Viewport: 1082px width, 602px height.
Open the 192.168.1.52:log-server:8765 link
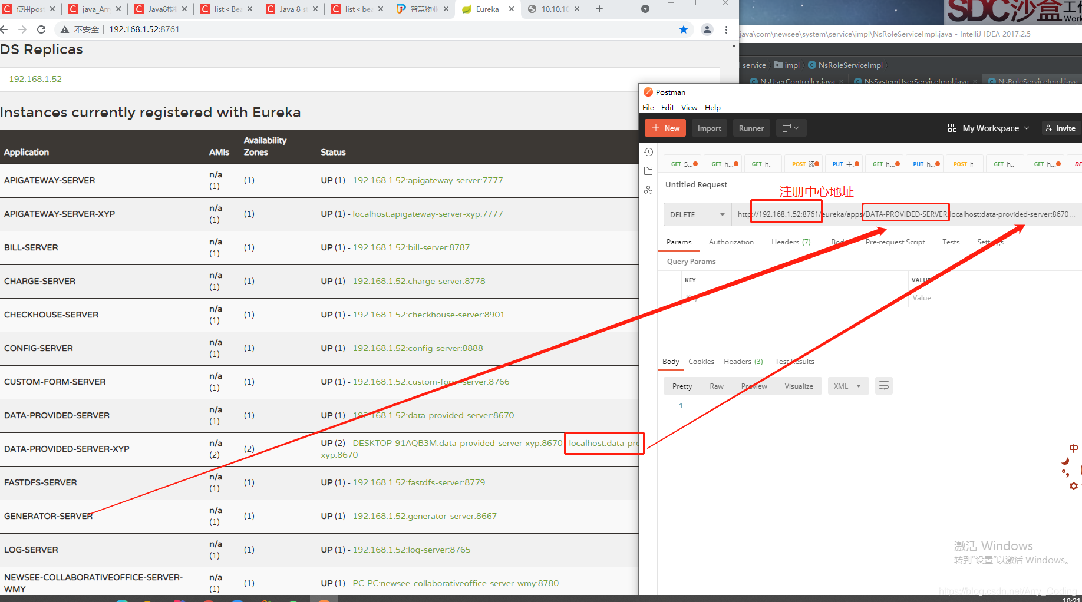pyautogui.click(x=412, y=550)
